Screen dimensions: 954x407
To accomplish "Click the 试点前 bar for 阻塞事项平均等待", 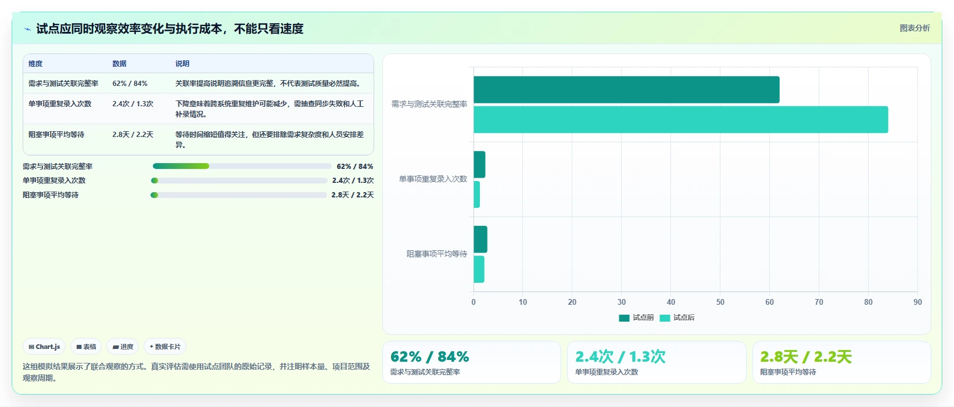I will click(x=480, y=239).
